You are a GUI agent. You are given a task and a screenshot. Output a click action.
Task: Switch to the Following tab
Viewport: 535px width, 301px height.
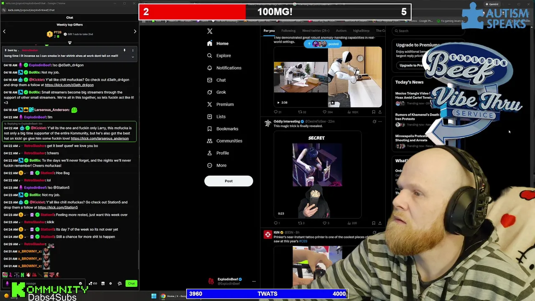tap(288, 31)
